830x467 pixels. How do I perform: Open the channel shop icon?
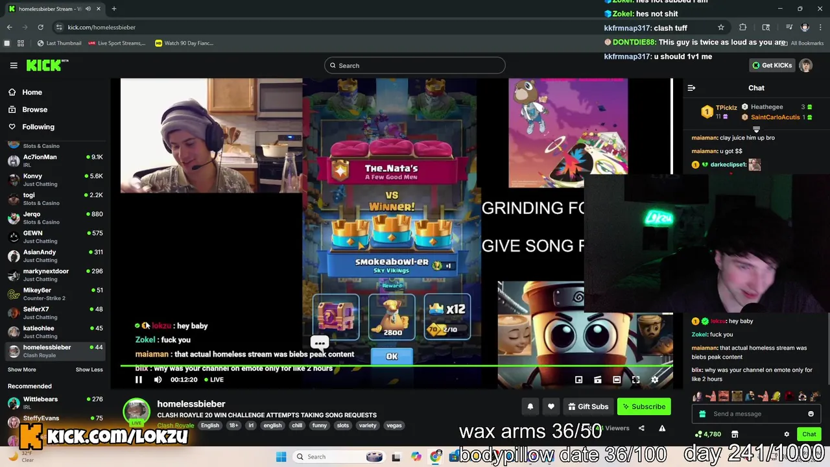coord(735,434)
